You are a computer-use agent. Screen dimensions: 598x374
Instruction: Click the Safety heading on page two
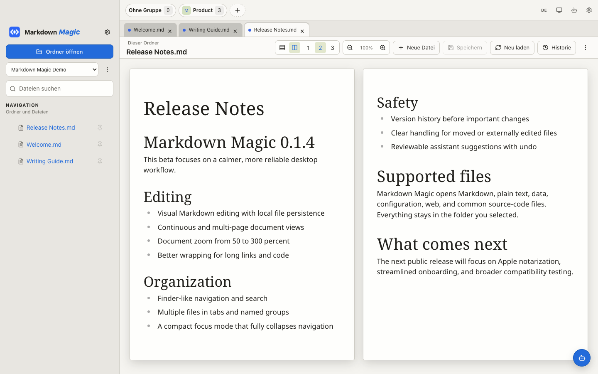tap(397, 103)
